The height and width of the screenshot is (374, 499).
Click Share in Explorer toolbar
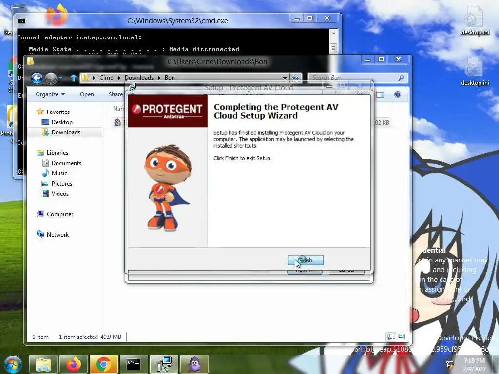point(115,94)
